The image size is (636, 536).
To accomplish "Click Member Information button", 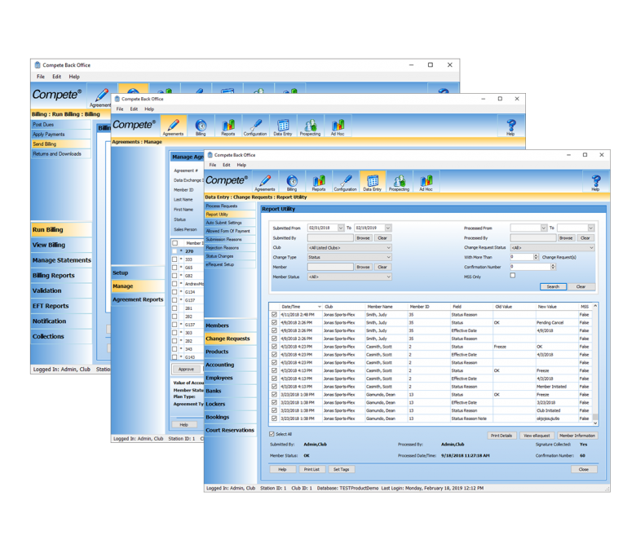I will pyautogui.click(x=577, y=436).
